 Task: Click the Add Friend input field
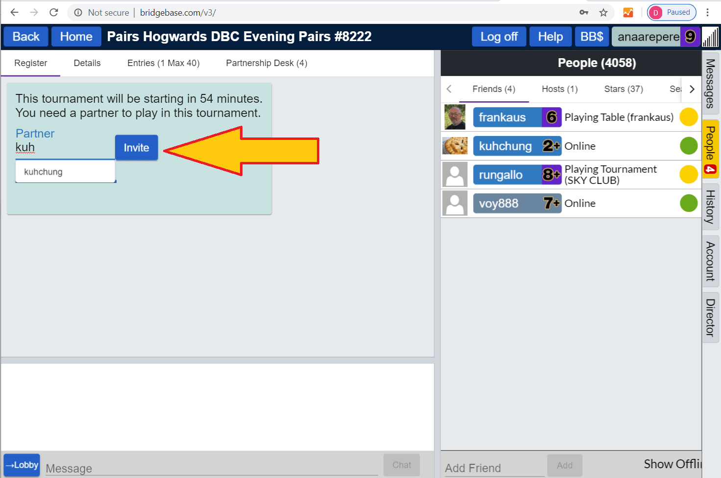point(494,468)
